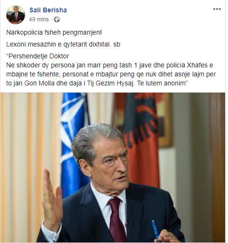Click the dark red striped tie

coord(116,220)
